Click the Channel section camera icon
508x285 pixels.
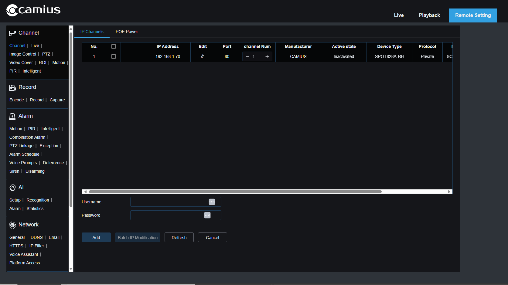[x=12, y=33]
